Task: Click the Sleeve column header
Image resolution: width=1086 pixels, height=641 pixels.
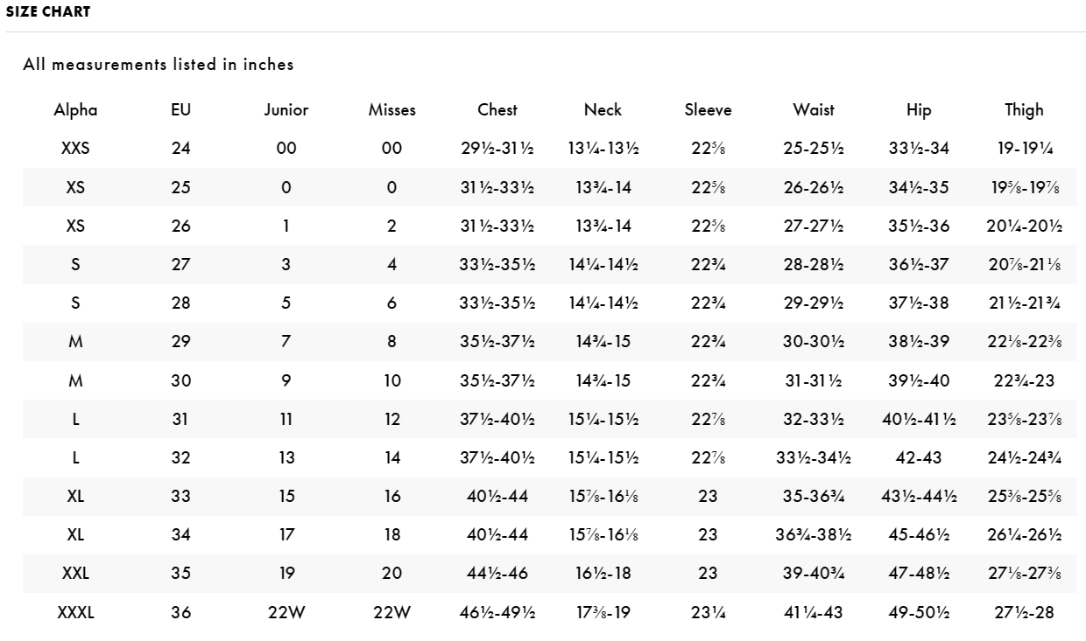Action: [708, 110]
